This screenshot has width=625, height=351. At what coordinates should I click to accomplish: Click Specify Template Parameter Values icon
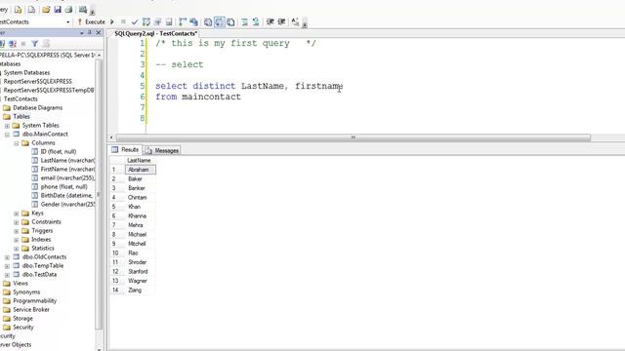(x=295, y=21)
